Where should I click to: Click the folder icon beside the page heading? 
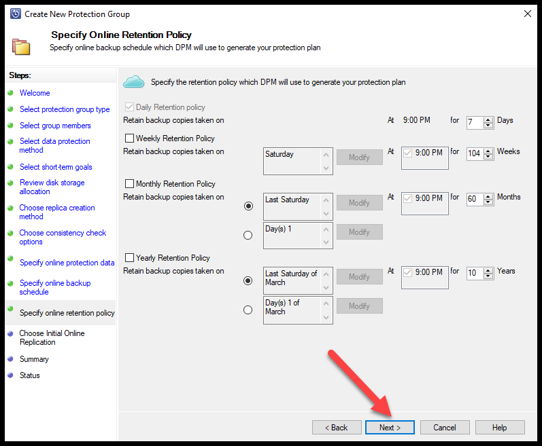click(21, 47)
